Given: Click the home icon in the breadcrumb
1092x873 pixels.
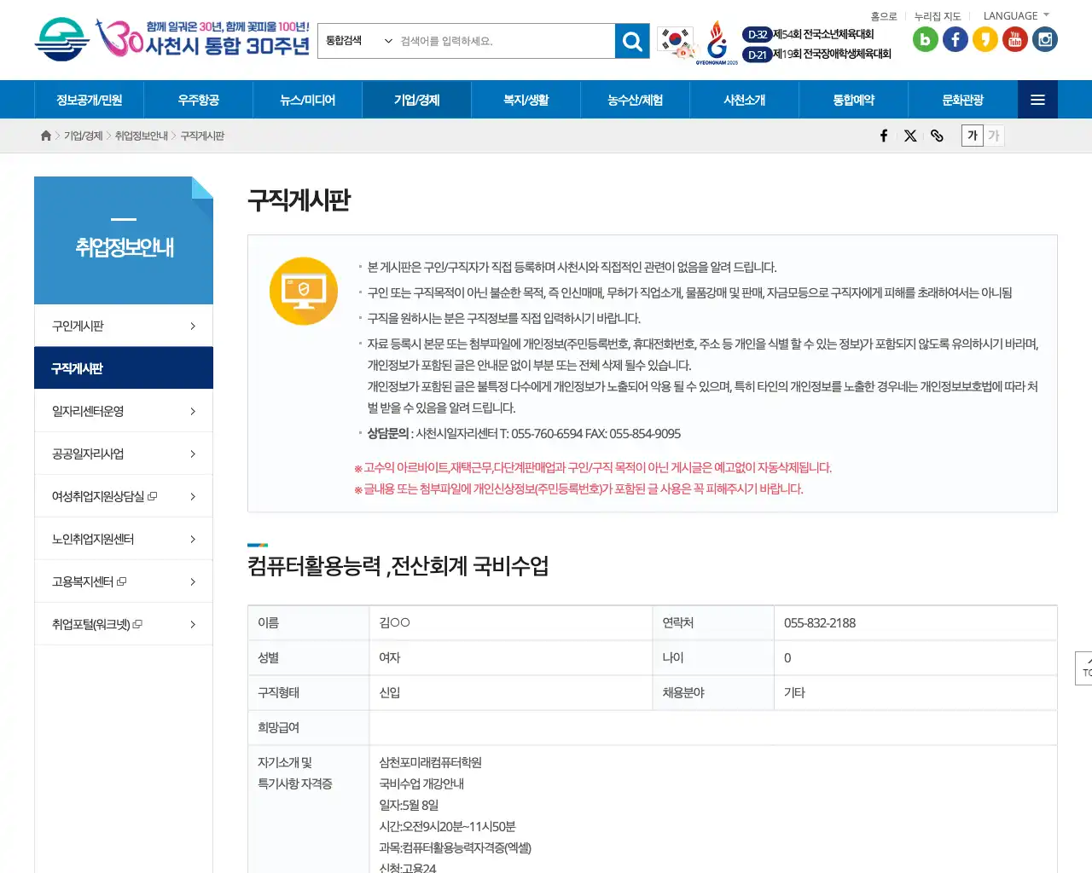Looking at the screenshot, I should pos(45,135).
